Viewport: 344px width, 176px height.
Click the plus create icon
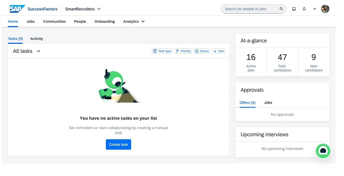click(315, 9)
